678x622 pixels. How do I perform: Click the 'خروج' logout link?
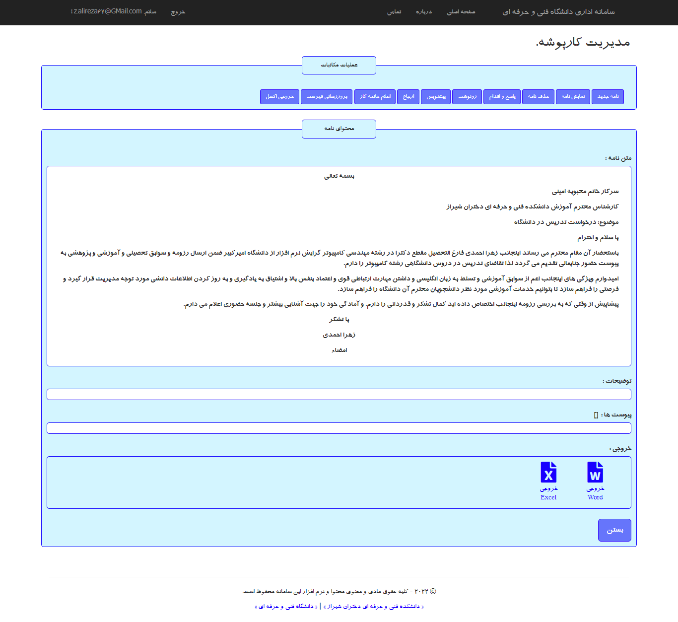[x=178, y=12]
